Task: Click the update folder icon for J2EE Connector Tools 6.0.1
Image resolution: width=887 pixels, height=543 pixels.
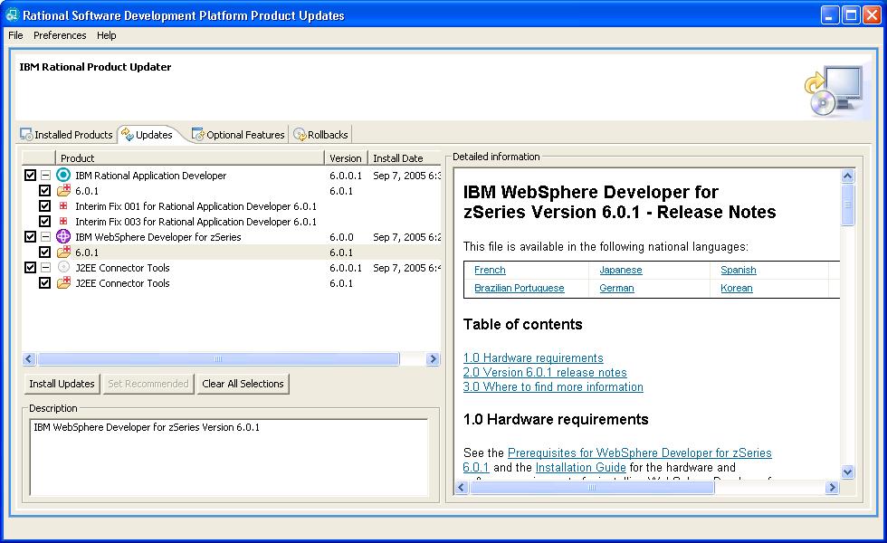Action: pyautogui.click(x=63, y=283)
